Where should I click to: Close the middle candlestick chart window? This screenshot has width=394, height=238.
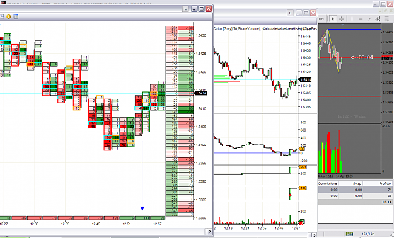point(313,13)
